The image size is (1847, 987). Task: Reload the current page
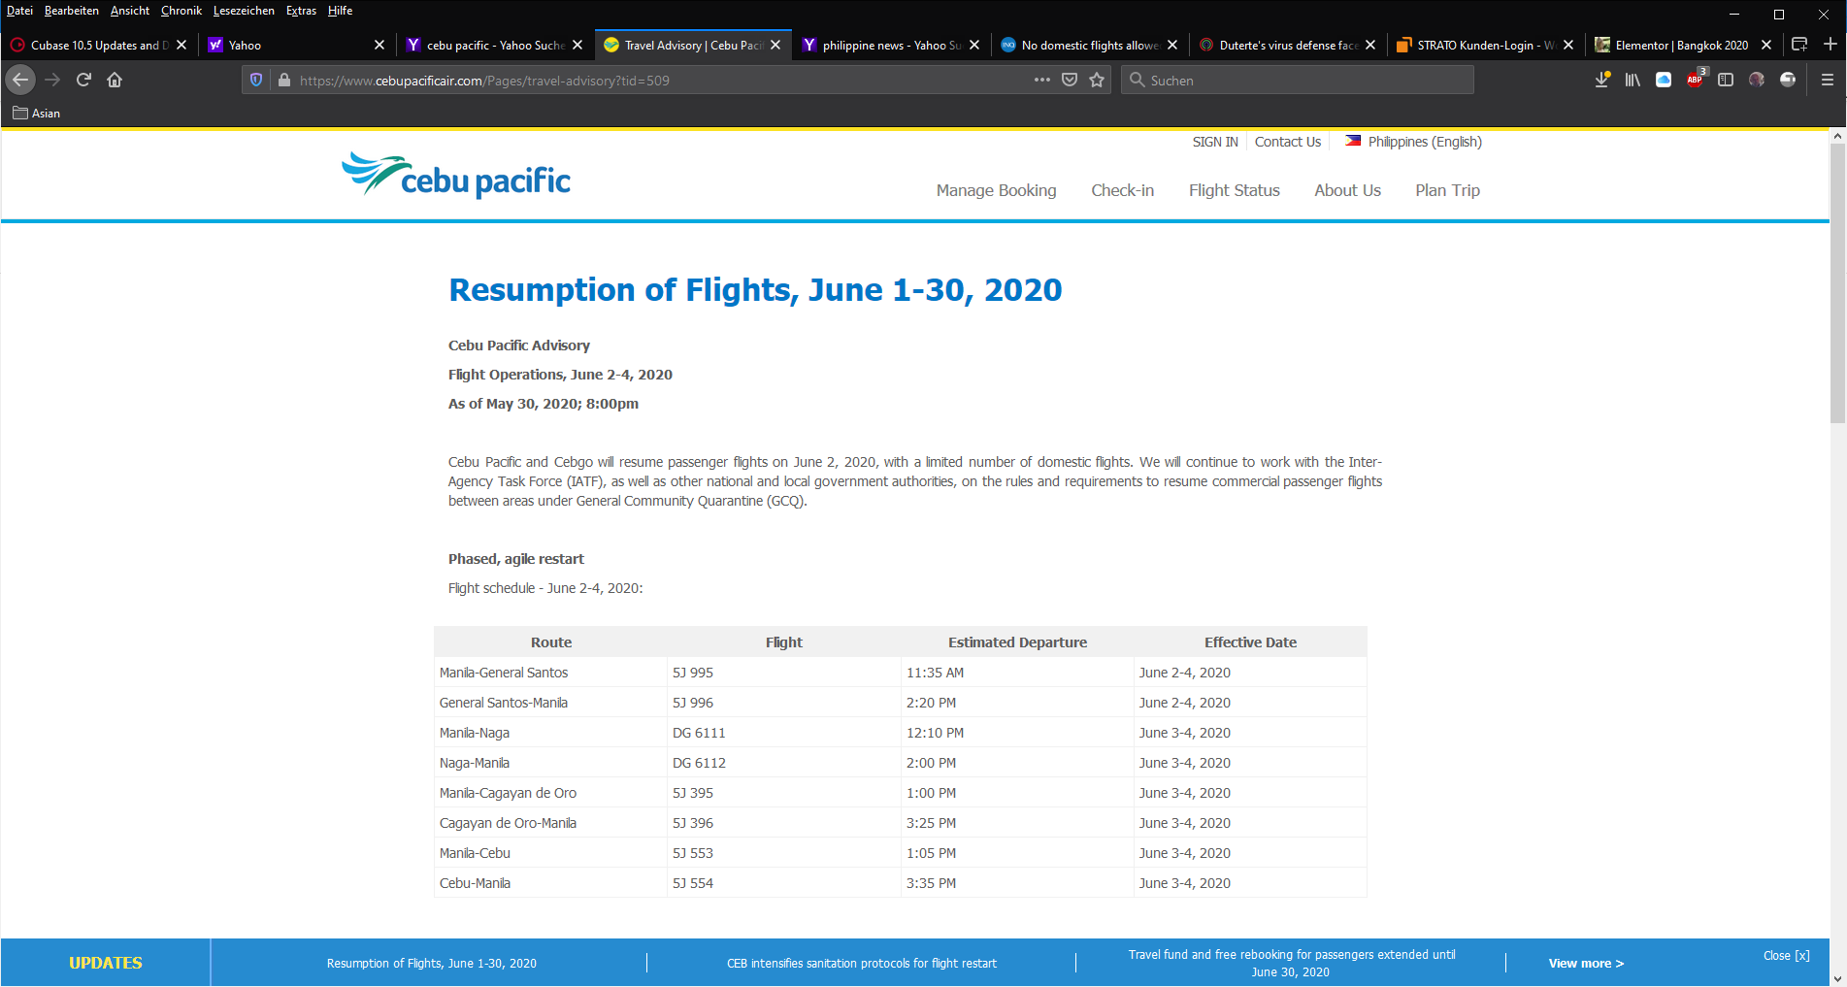point(83,80)
